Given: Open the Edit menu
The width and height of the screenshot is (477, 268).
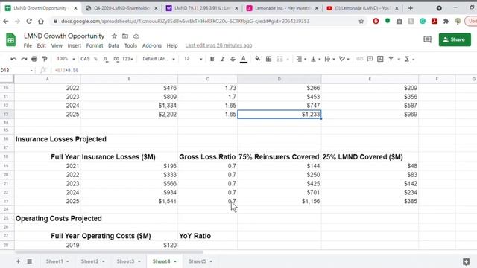Looking at the screenshot, I should click(42, 45).
